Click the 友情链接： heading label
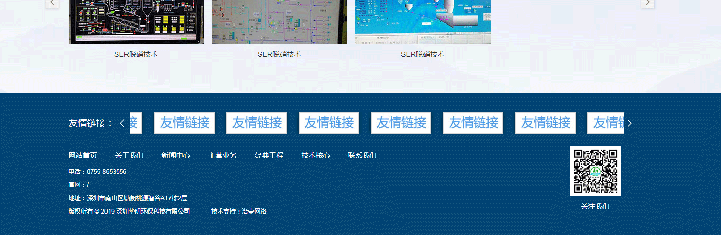This screenshot has width=721, height=235. coord(91,123)
